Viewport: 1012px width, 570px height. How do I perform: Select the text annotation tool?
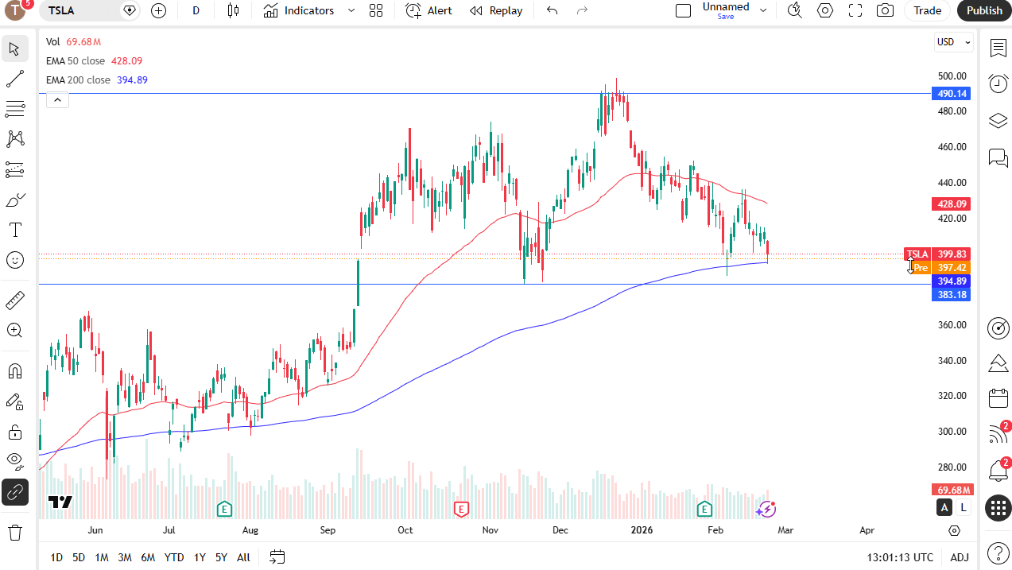pos(14,230)
